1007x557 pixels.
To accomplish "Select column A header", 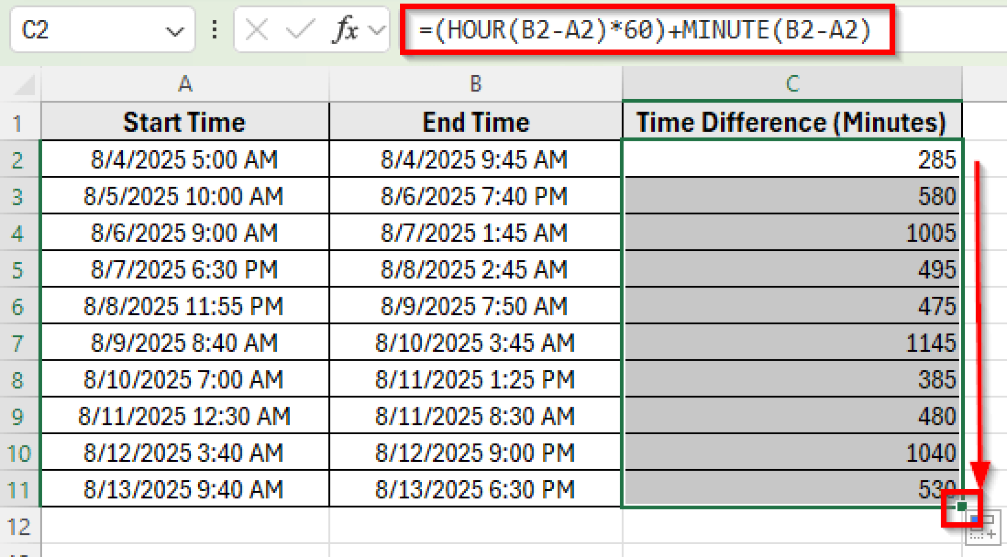I will (185, 84).
